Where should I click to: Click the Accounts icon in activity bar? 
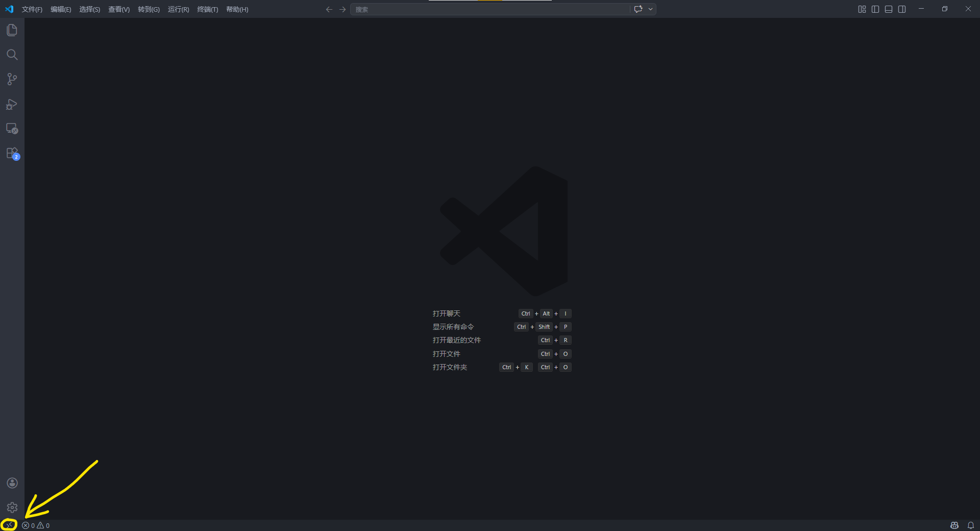12,483
